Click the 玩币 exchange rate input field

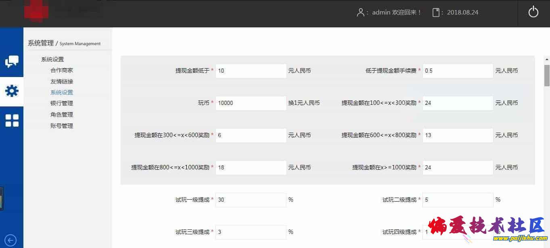251,103
